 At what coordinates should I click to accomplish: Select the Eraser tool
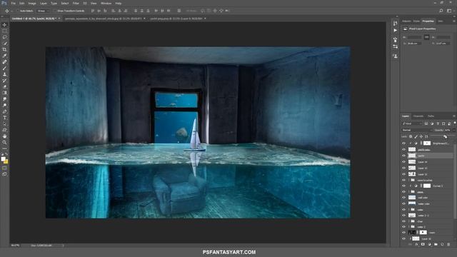coord(4,86)
